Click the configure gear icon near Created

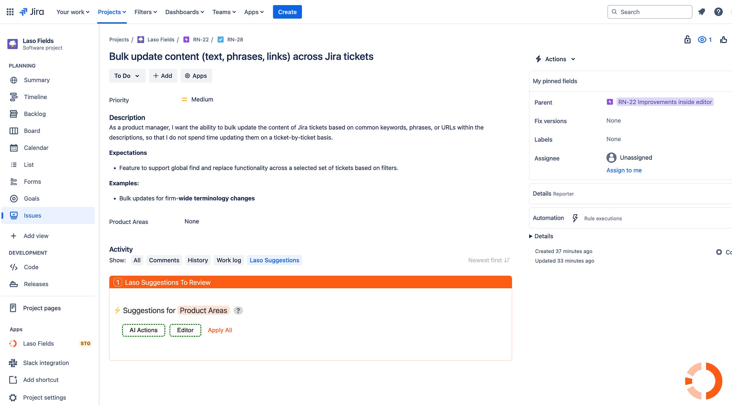tap(719, 252)
